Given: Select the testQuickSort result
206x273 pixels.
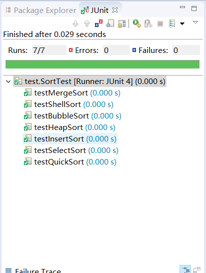Looking at the screenshot, I should tap(70, 162).
